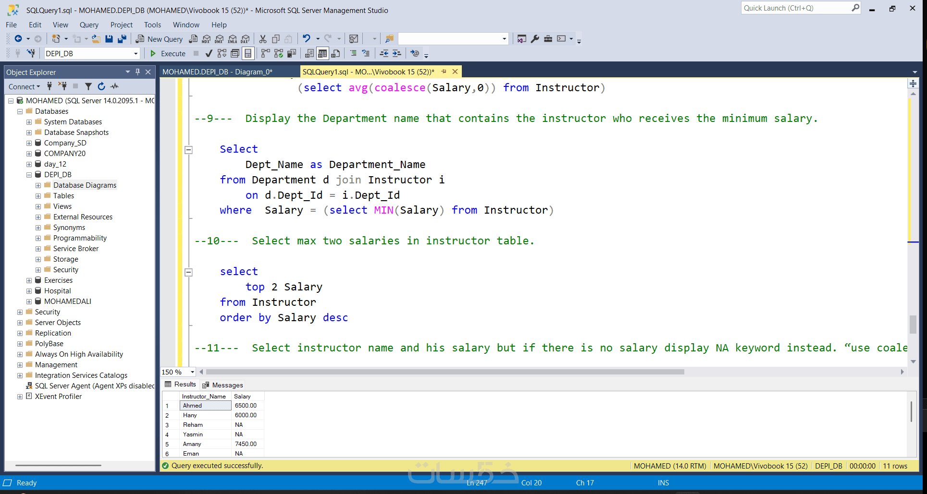Click the Disconnect plug icon in Object Explorer
The height and width of the screenshot is (494, 927).
62,86
